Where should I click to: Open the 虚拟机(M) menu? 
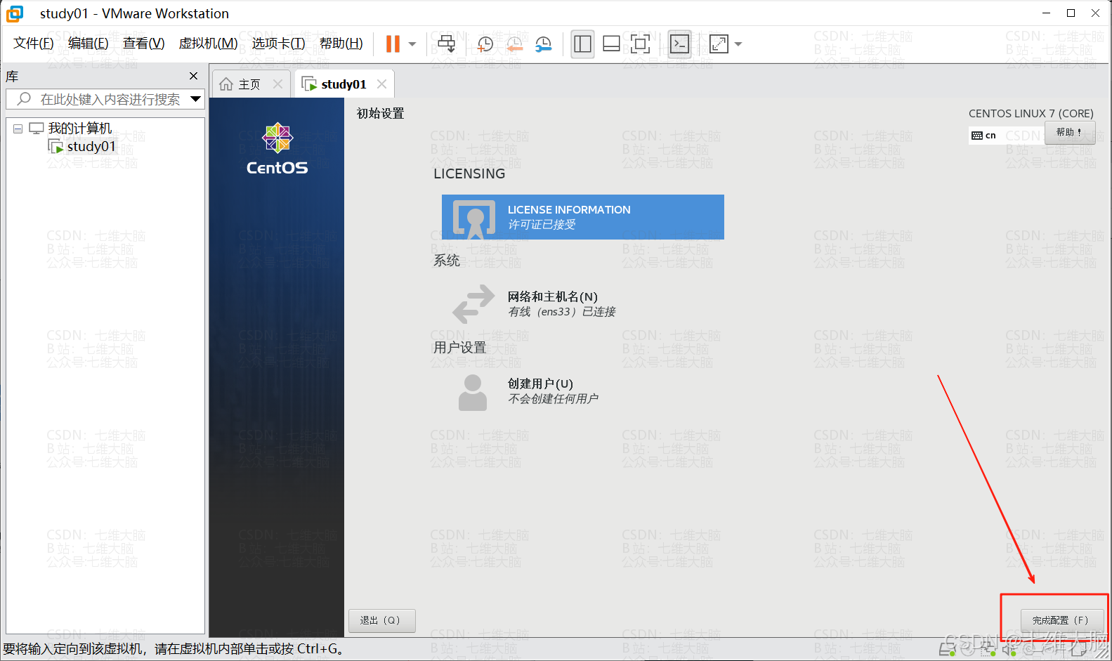click(x=209, y=44)
